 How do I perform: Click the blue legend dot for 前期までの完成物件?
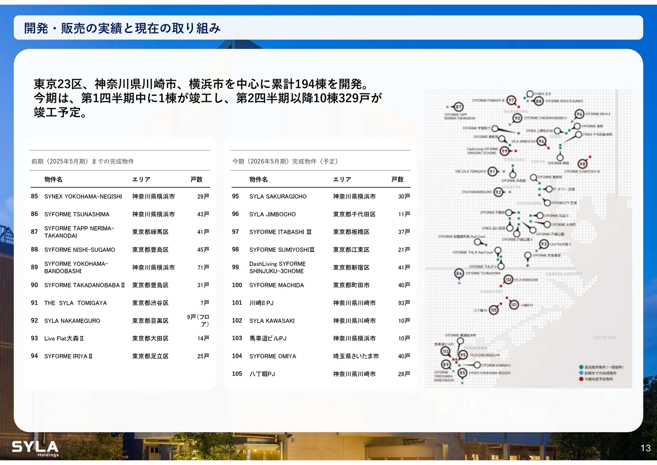581,373
